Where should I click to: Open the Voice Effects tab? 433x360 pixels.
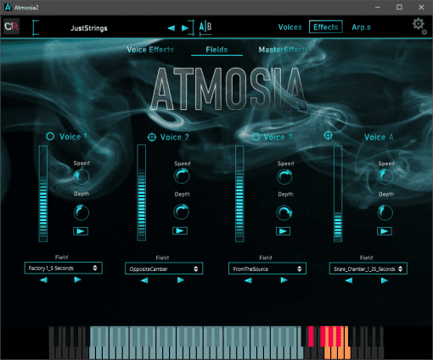[x=150, y=50]
